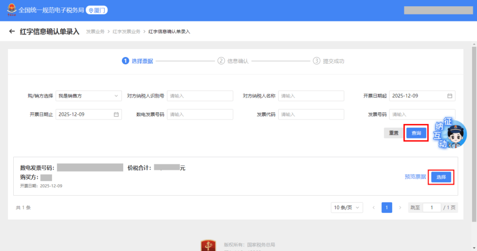Screen dimensions: 477x251
Task: Focus the 对方纳税人识别号 input field
Action: [200, 96]
